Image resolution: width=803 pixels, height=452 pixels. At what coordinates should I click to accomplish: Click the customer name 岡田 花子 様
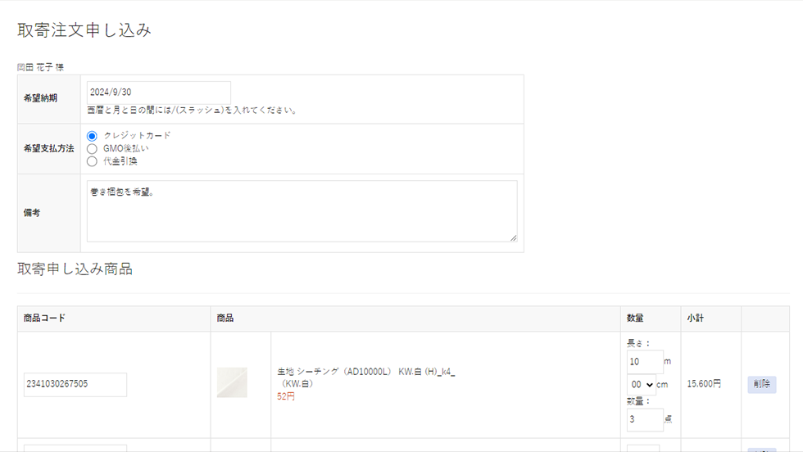pos(41,67)
